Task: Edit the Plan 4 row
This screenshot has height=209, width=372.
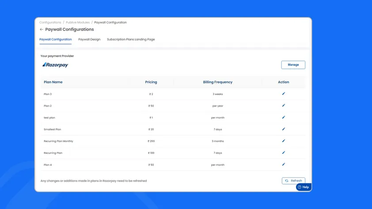Action: 284,164
